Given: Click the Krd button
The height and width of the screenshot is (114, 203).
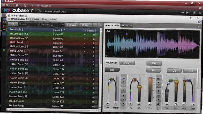Looking at the screenshot, I should tap(191, 71).
